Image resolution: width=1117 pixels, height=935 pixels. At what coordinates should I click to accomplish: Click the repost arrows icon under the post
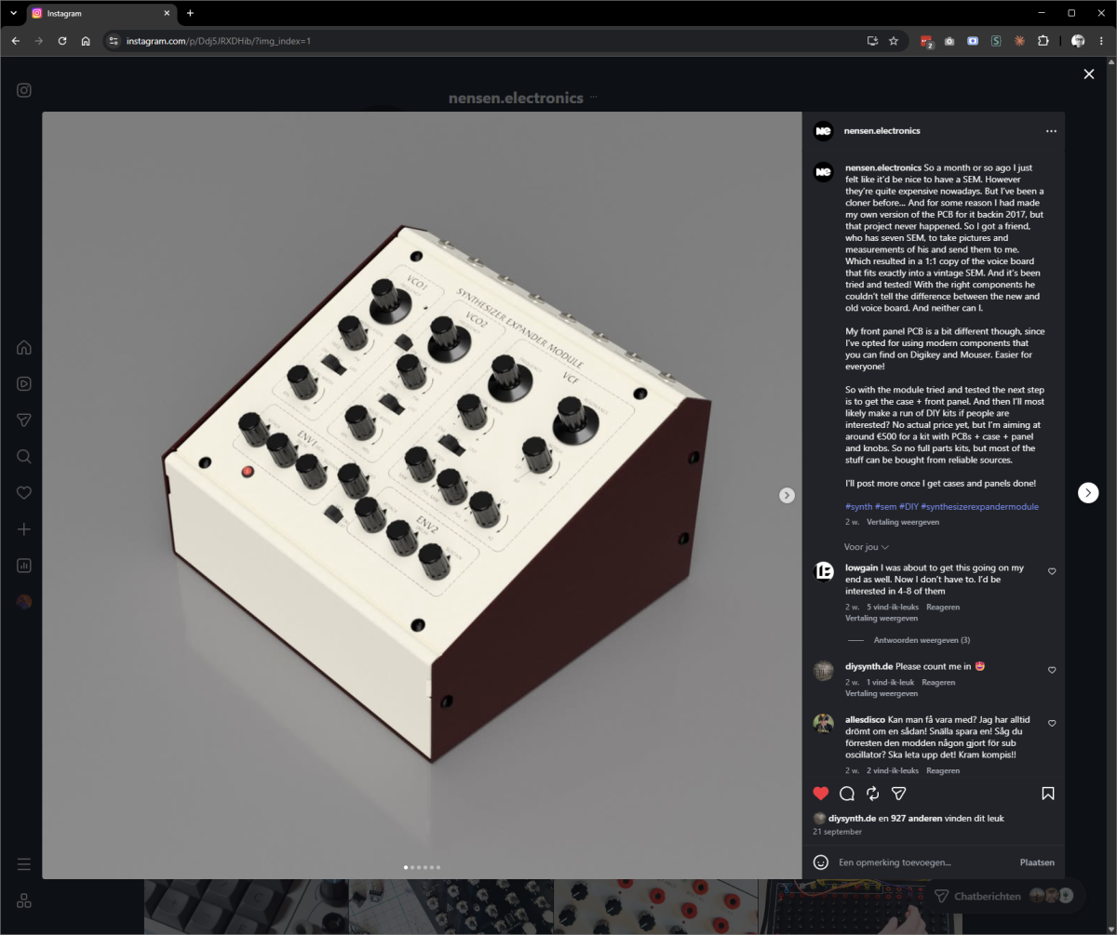pos(873,794)
